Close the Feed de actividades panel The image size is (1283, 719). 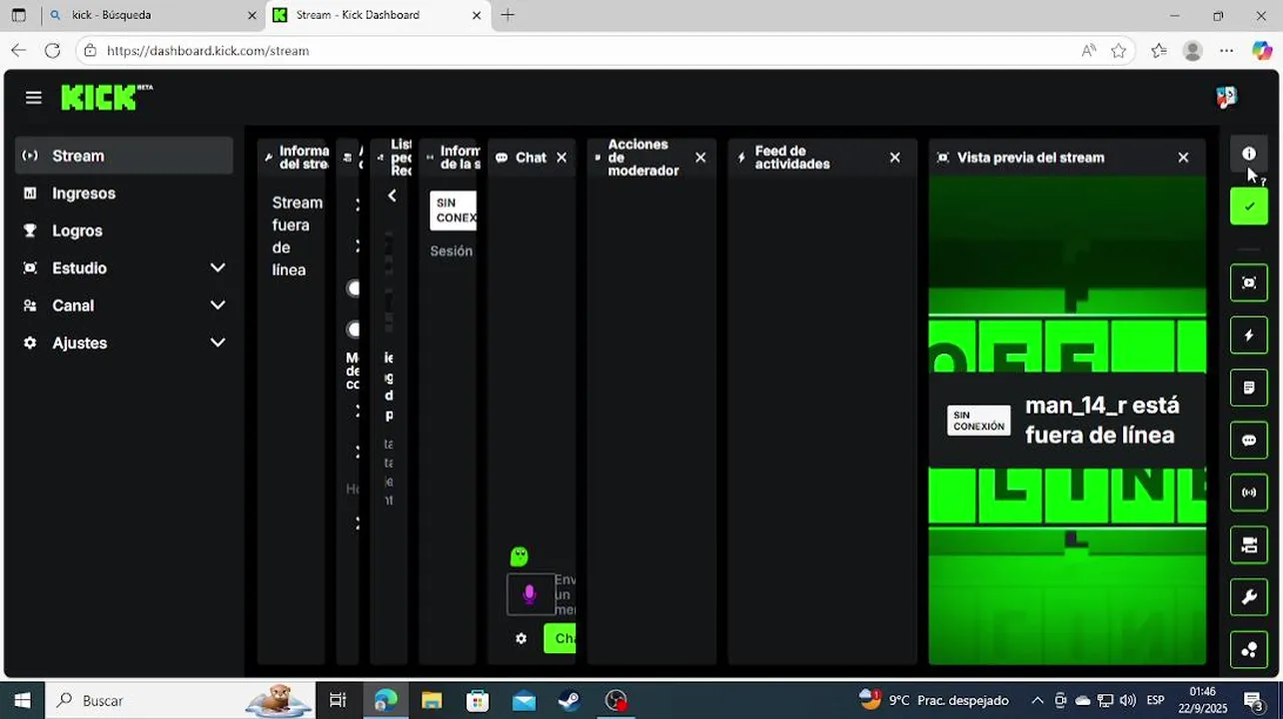[x=894, y=157]
